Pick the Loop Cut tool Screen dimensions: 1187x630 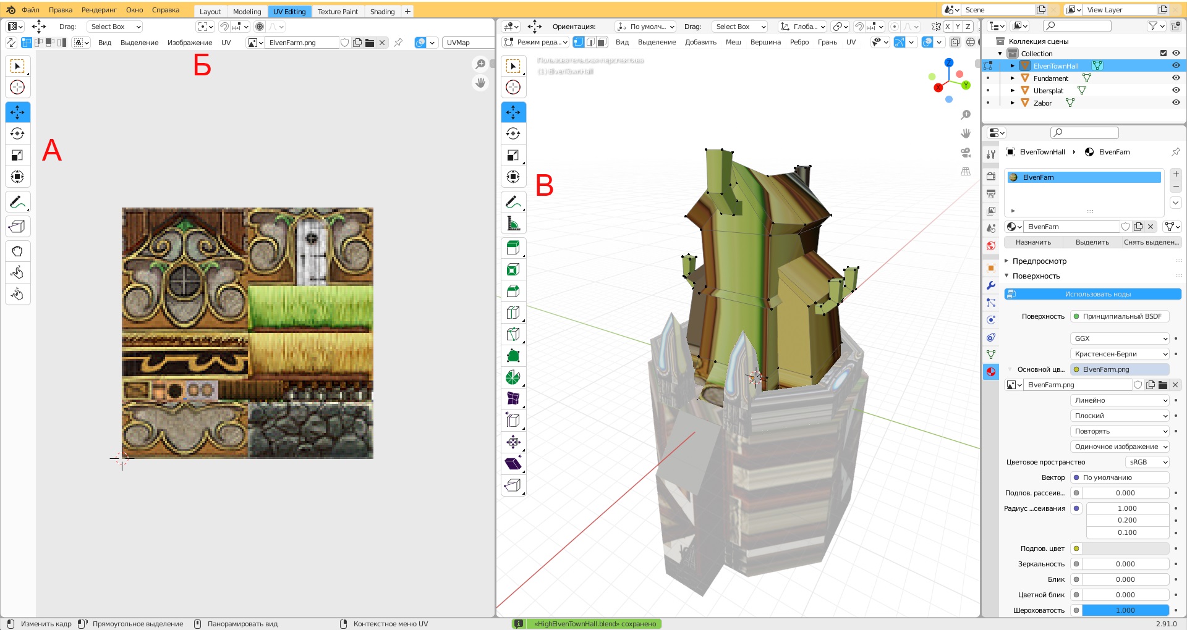513,313
